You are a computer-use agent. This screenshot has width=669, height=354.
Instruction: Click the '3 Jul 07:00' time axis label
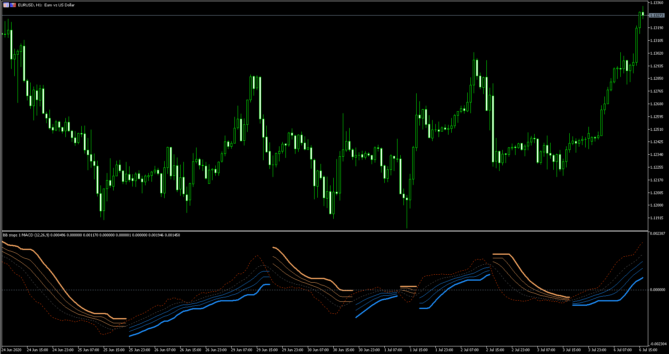pyautogui.click(x=546, y=350)
